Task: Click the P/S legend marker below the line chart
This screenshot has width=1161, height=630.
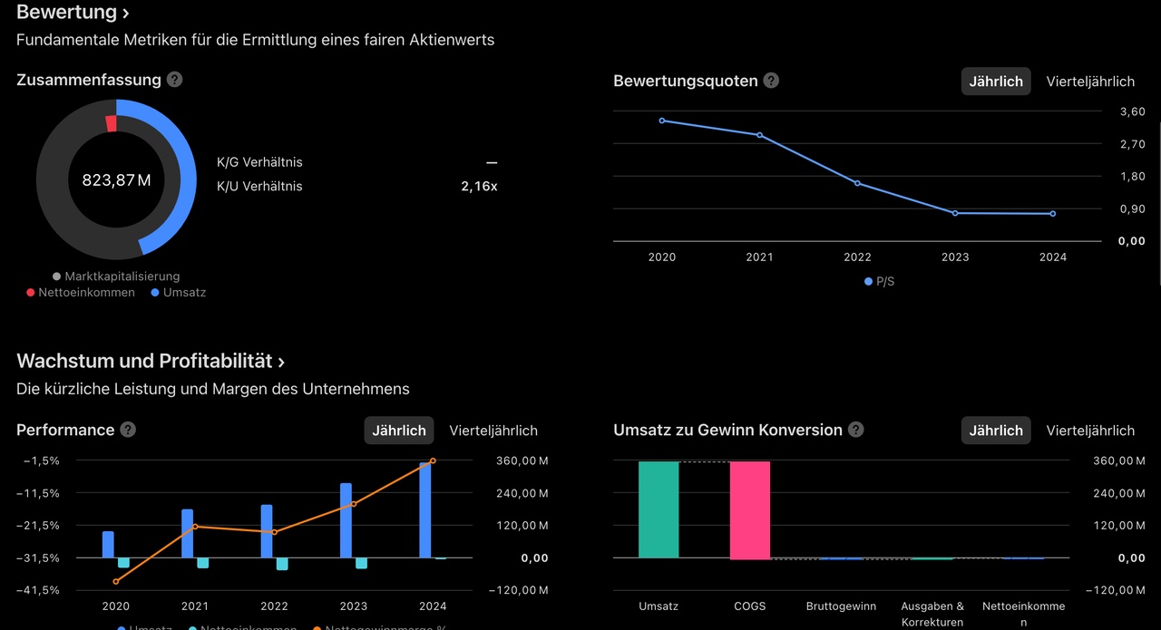Action: coord(868,282)
